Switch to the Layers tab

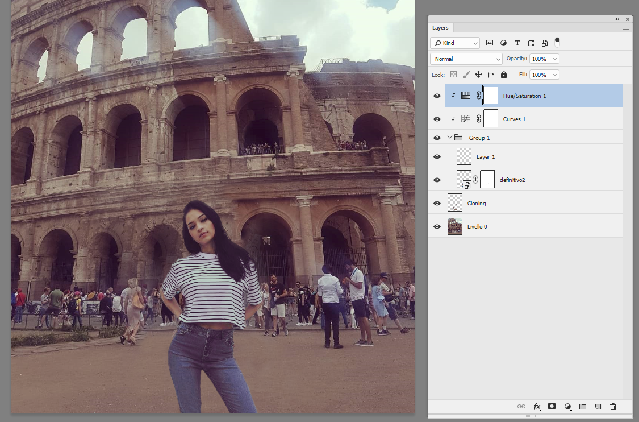[441, 27]
